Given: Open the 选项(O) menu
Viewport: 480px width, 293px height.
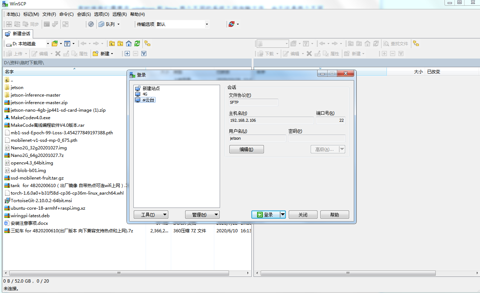Looking at the screenshot, I should (101, 14).
